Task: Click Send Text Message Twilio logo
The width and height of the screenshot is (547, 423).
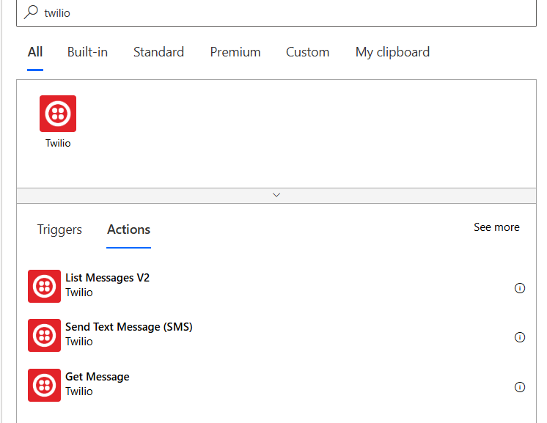Action: (44, 336)
